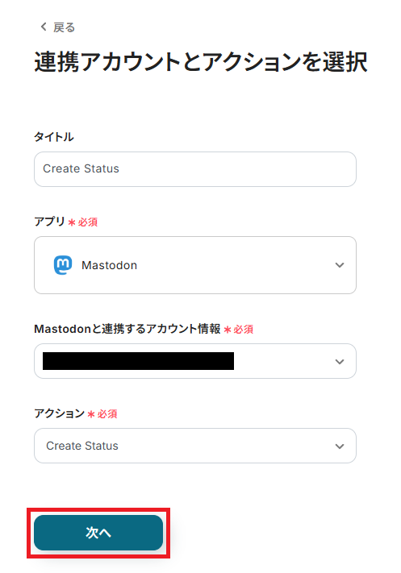Viewport: 401px width, 573px height.
Task: Click the 必須 text beside アカウント情報
Action: [244, 330]
